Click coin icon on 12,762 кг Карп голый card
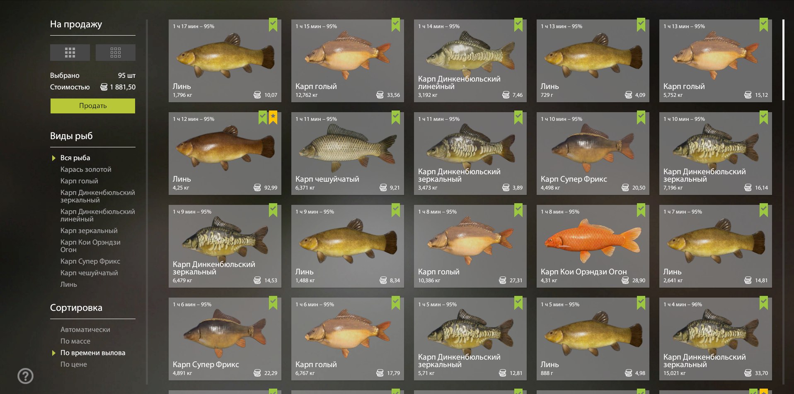 point(380,95)
